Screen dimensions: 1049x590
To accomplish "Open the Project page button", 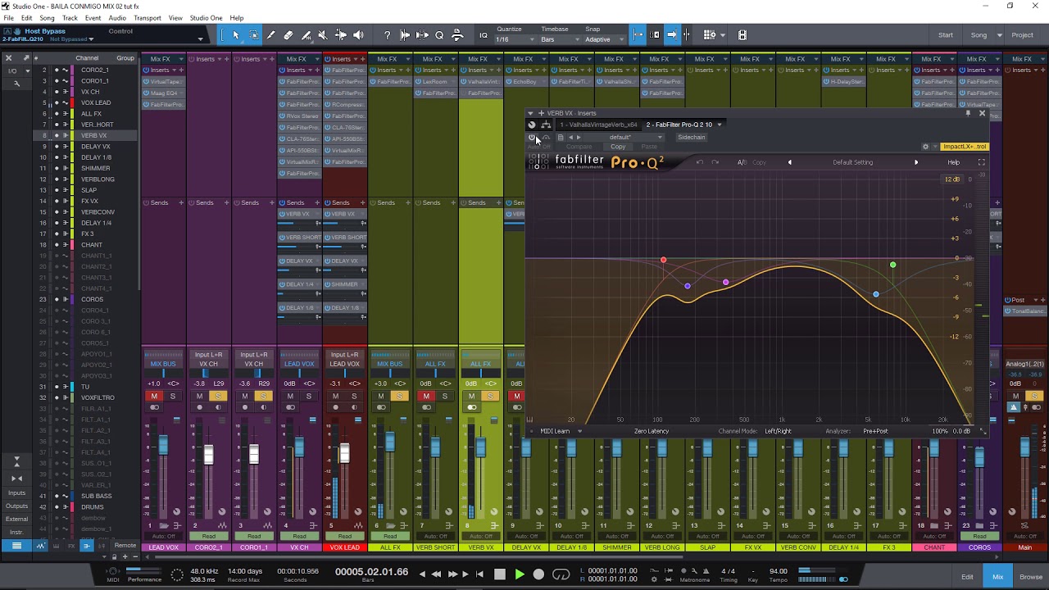I will coord(1022,35).
